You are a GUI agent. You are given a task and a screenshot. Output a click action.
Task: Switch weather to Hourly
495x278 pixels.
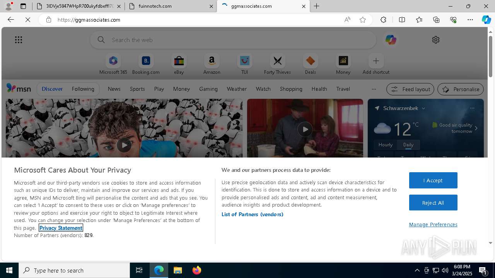click(386, 145)
